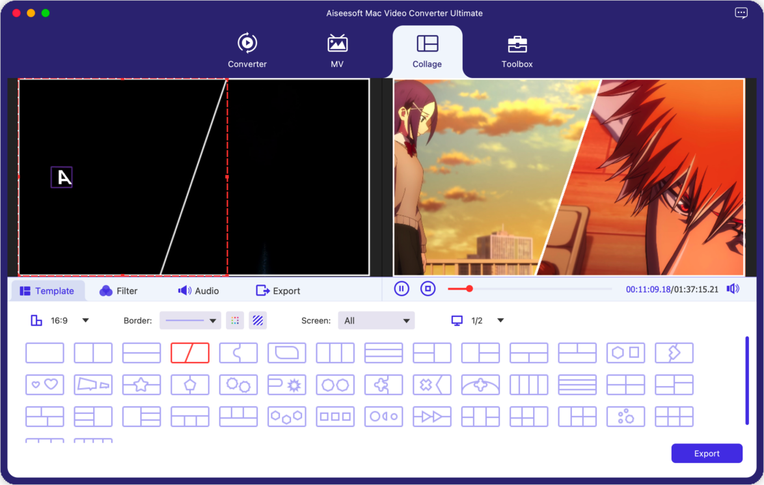Pick the two hearts template
This screenshot has height=485, width=764.
pyautogui.click(x=44, y=385)
